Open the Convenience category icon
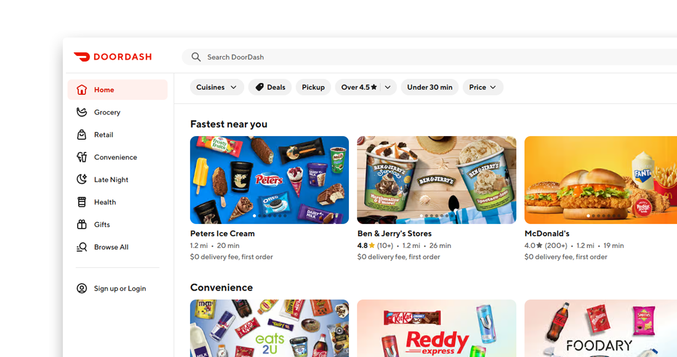 point(82,157)
